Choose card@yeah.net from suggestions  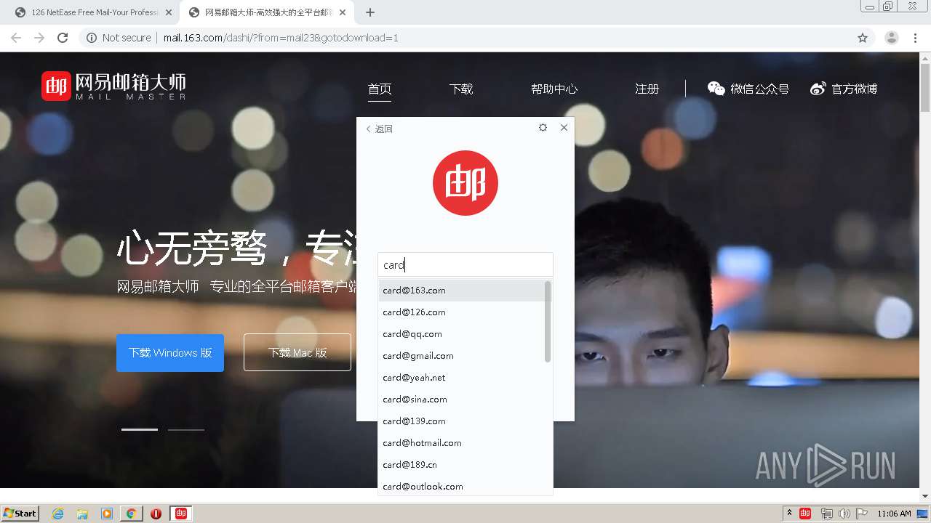(x=461, y=378)
